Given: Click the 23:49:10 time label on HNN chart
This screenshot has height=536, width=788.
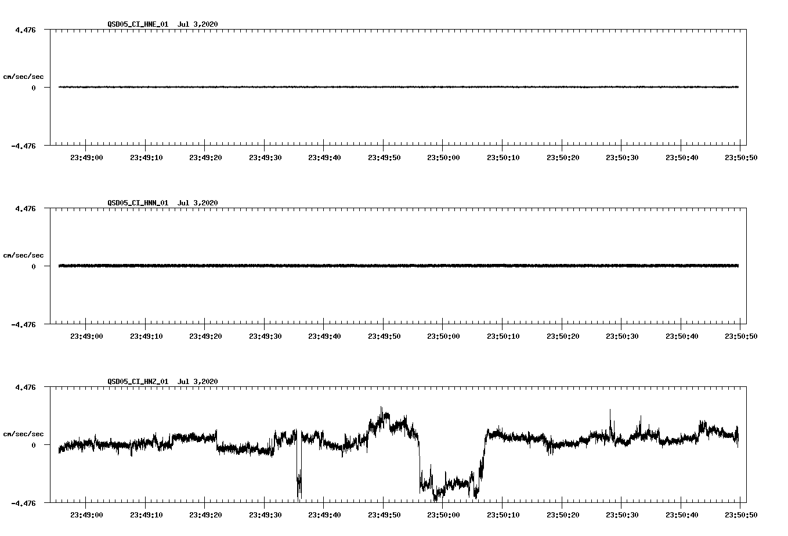Looking at the screenshot, I should point(146,336).
